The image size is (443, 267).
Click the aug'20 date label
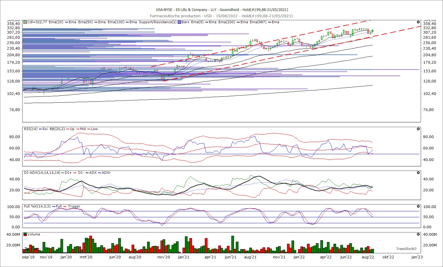tap(135, 257)
